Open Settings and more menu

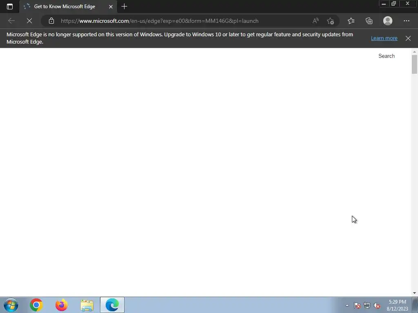[x=407, y=21]
